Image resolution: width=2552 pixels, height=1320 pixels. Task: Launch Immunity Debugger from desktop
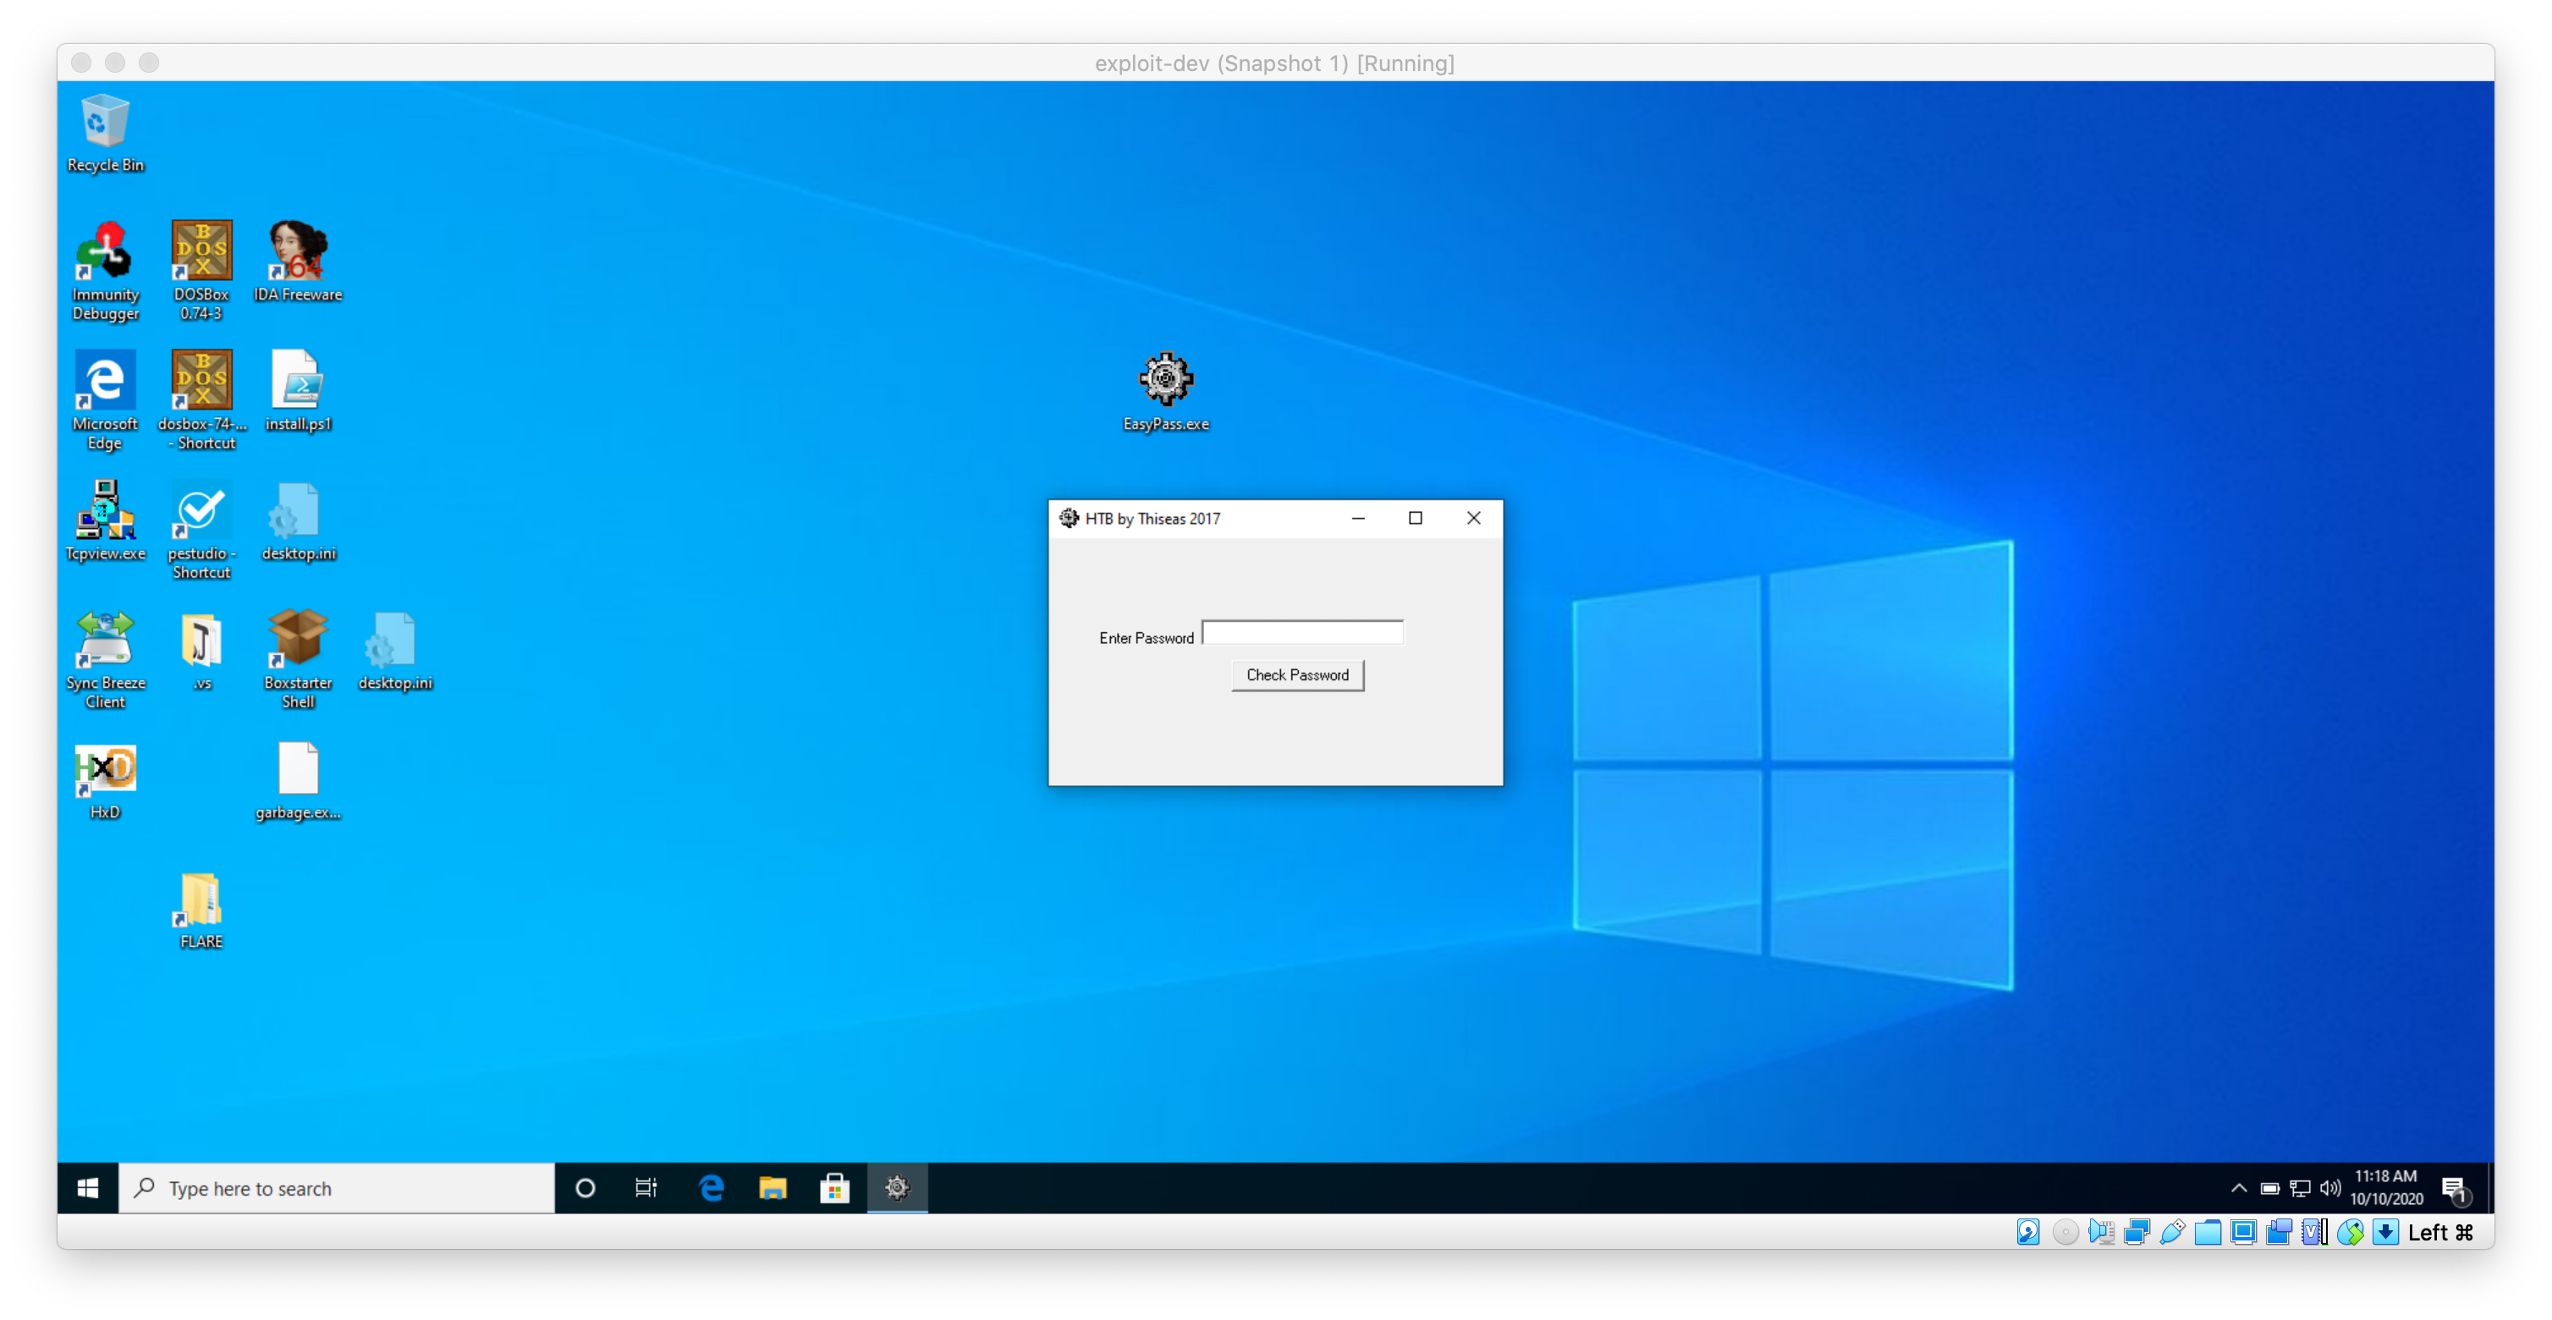105,270
